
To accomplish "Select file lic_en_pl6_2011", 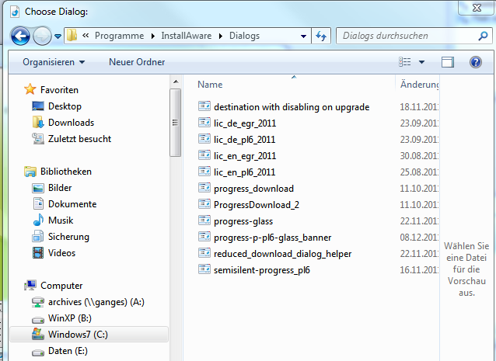I will 245,172.
